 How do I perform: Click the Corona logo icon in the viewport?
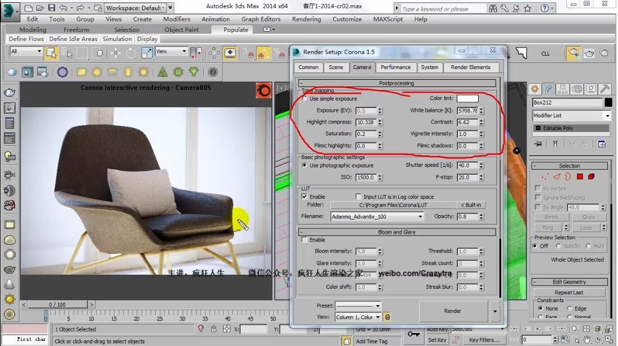point(263,91)
